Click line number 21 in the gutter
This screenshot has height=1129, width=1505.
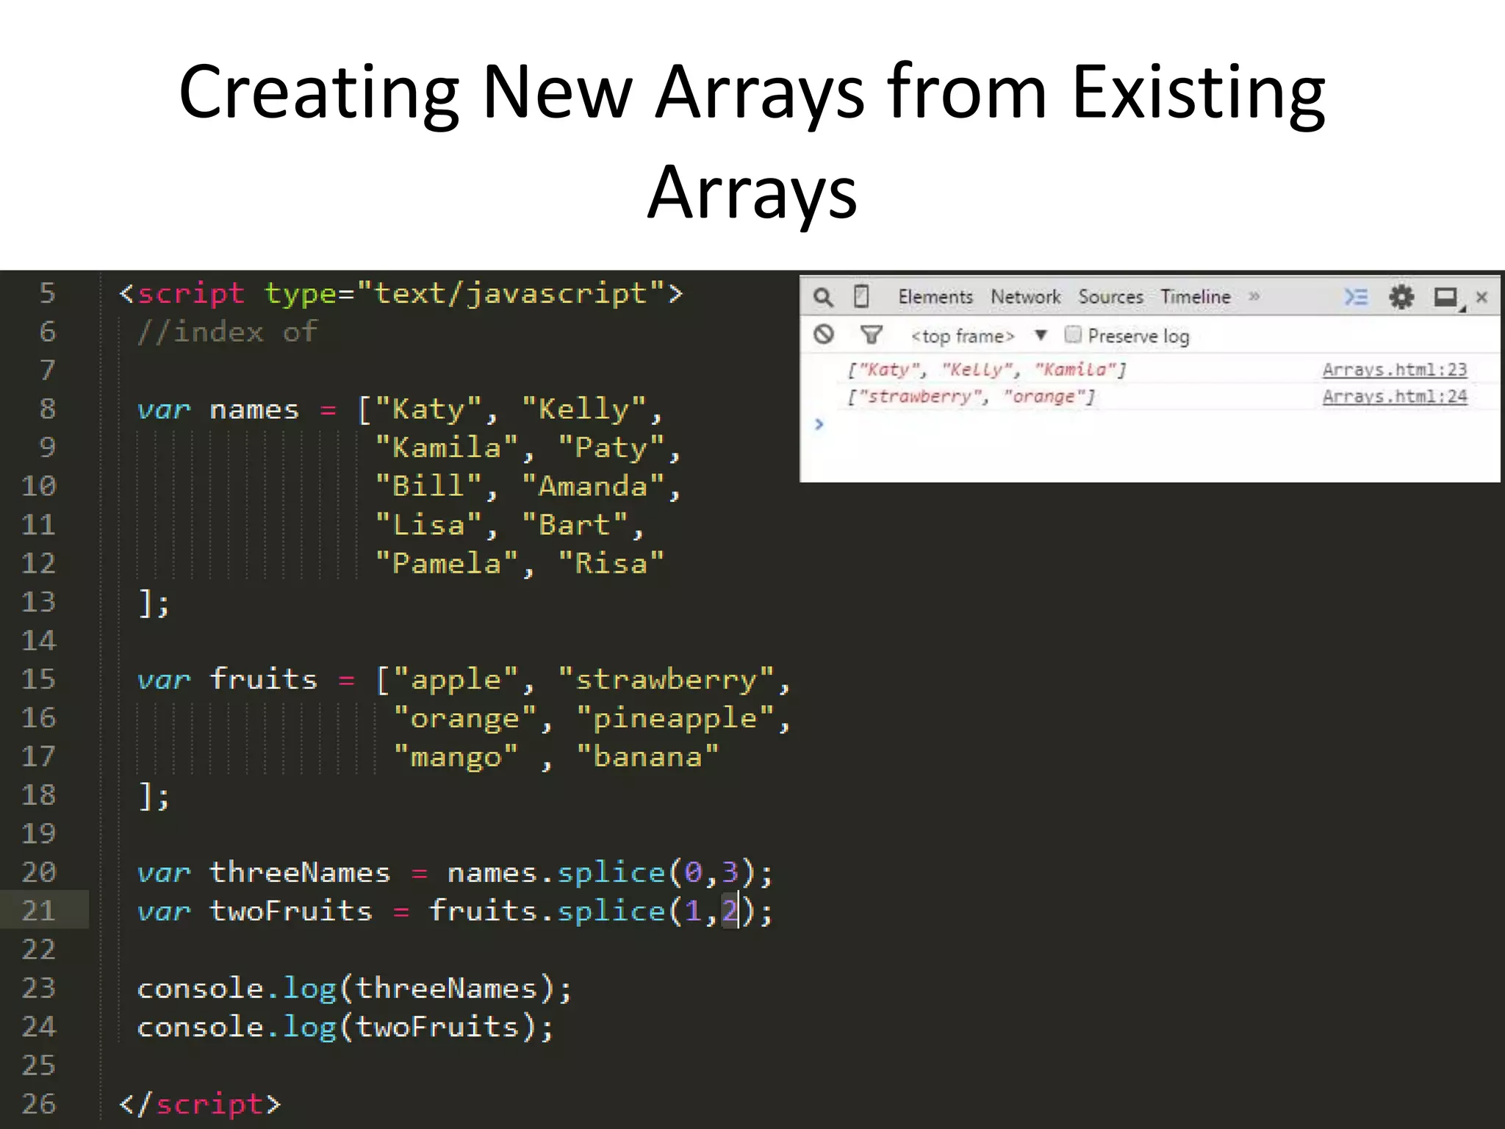[38, 911]
